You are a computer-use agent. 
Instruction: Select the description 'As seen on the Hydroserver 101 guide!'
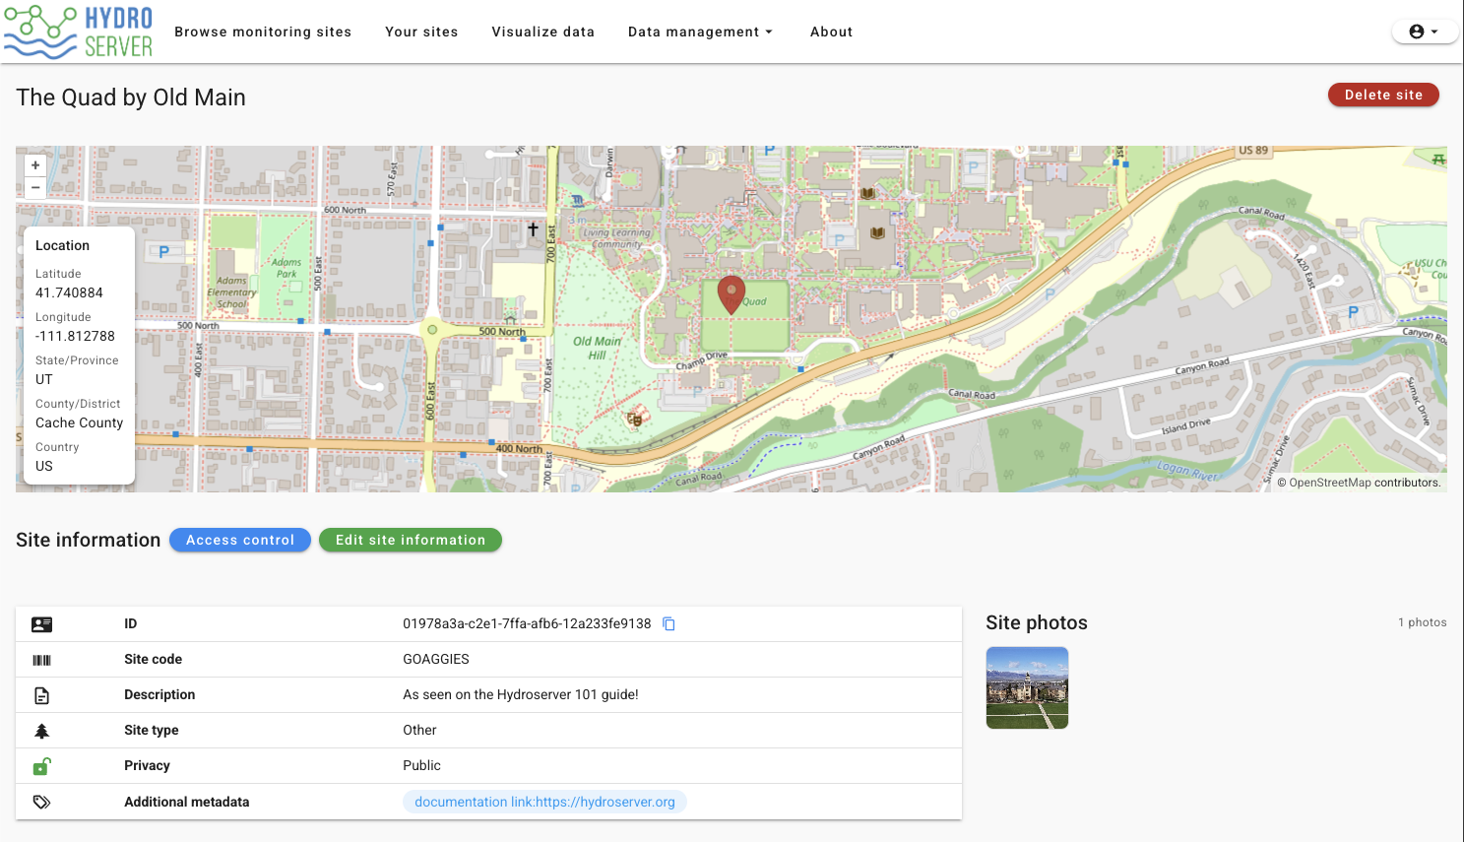521,694
